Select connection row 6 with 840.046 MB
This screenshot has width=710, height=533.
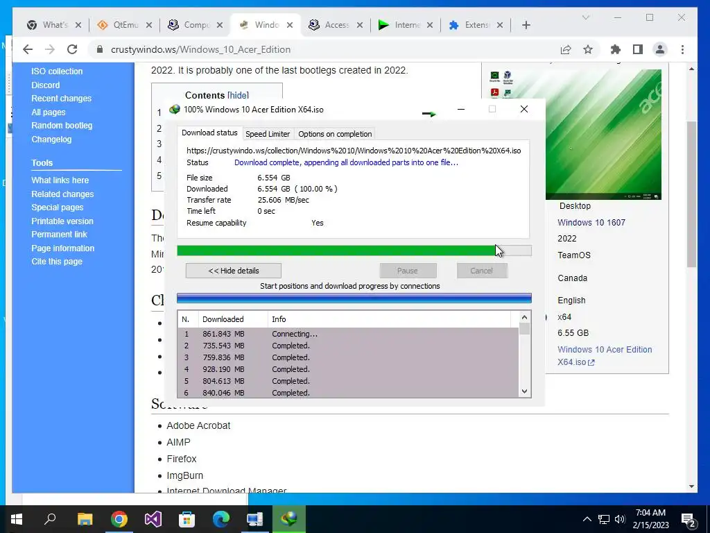tap(348, 393)
